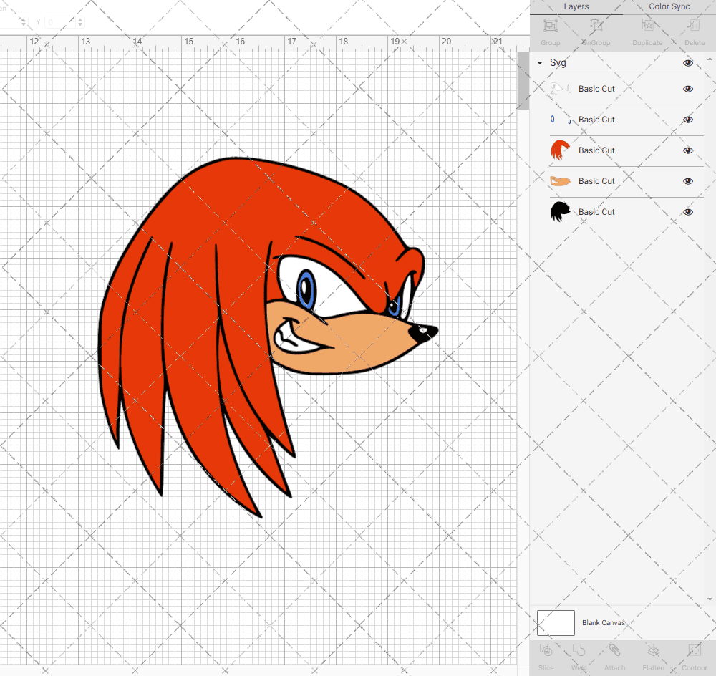The image size is (716, 676).
Task: Click Basic Cut label beside blue eyes thumbnail
Action: tap(596, 120)
